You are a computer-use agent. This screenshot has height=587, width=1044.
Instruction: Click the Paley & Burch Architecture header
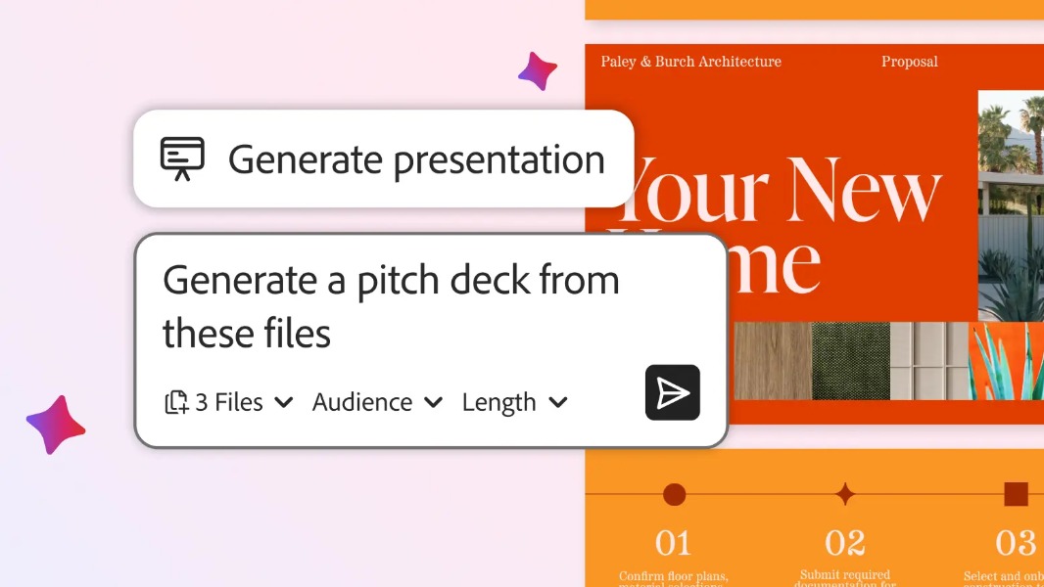690,62
